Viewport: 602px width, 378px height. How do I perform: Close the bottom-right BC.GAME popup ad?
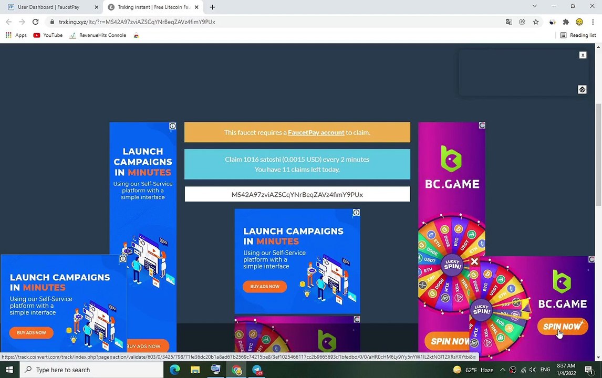[x=474, y=262]
